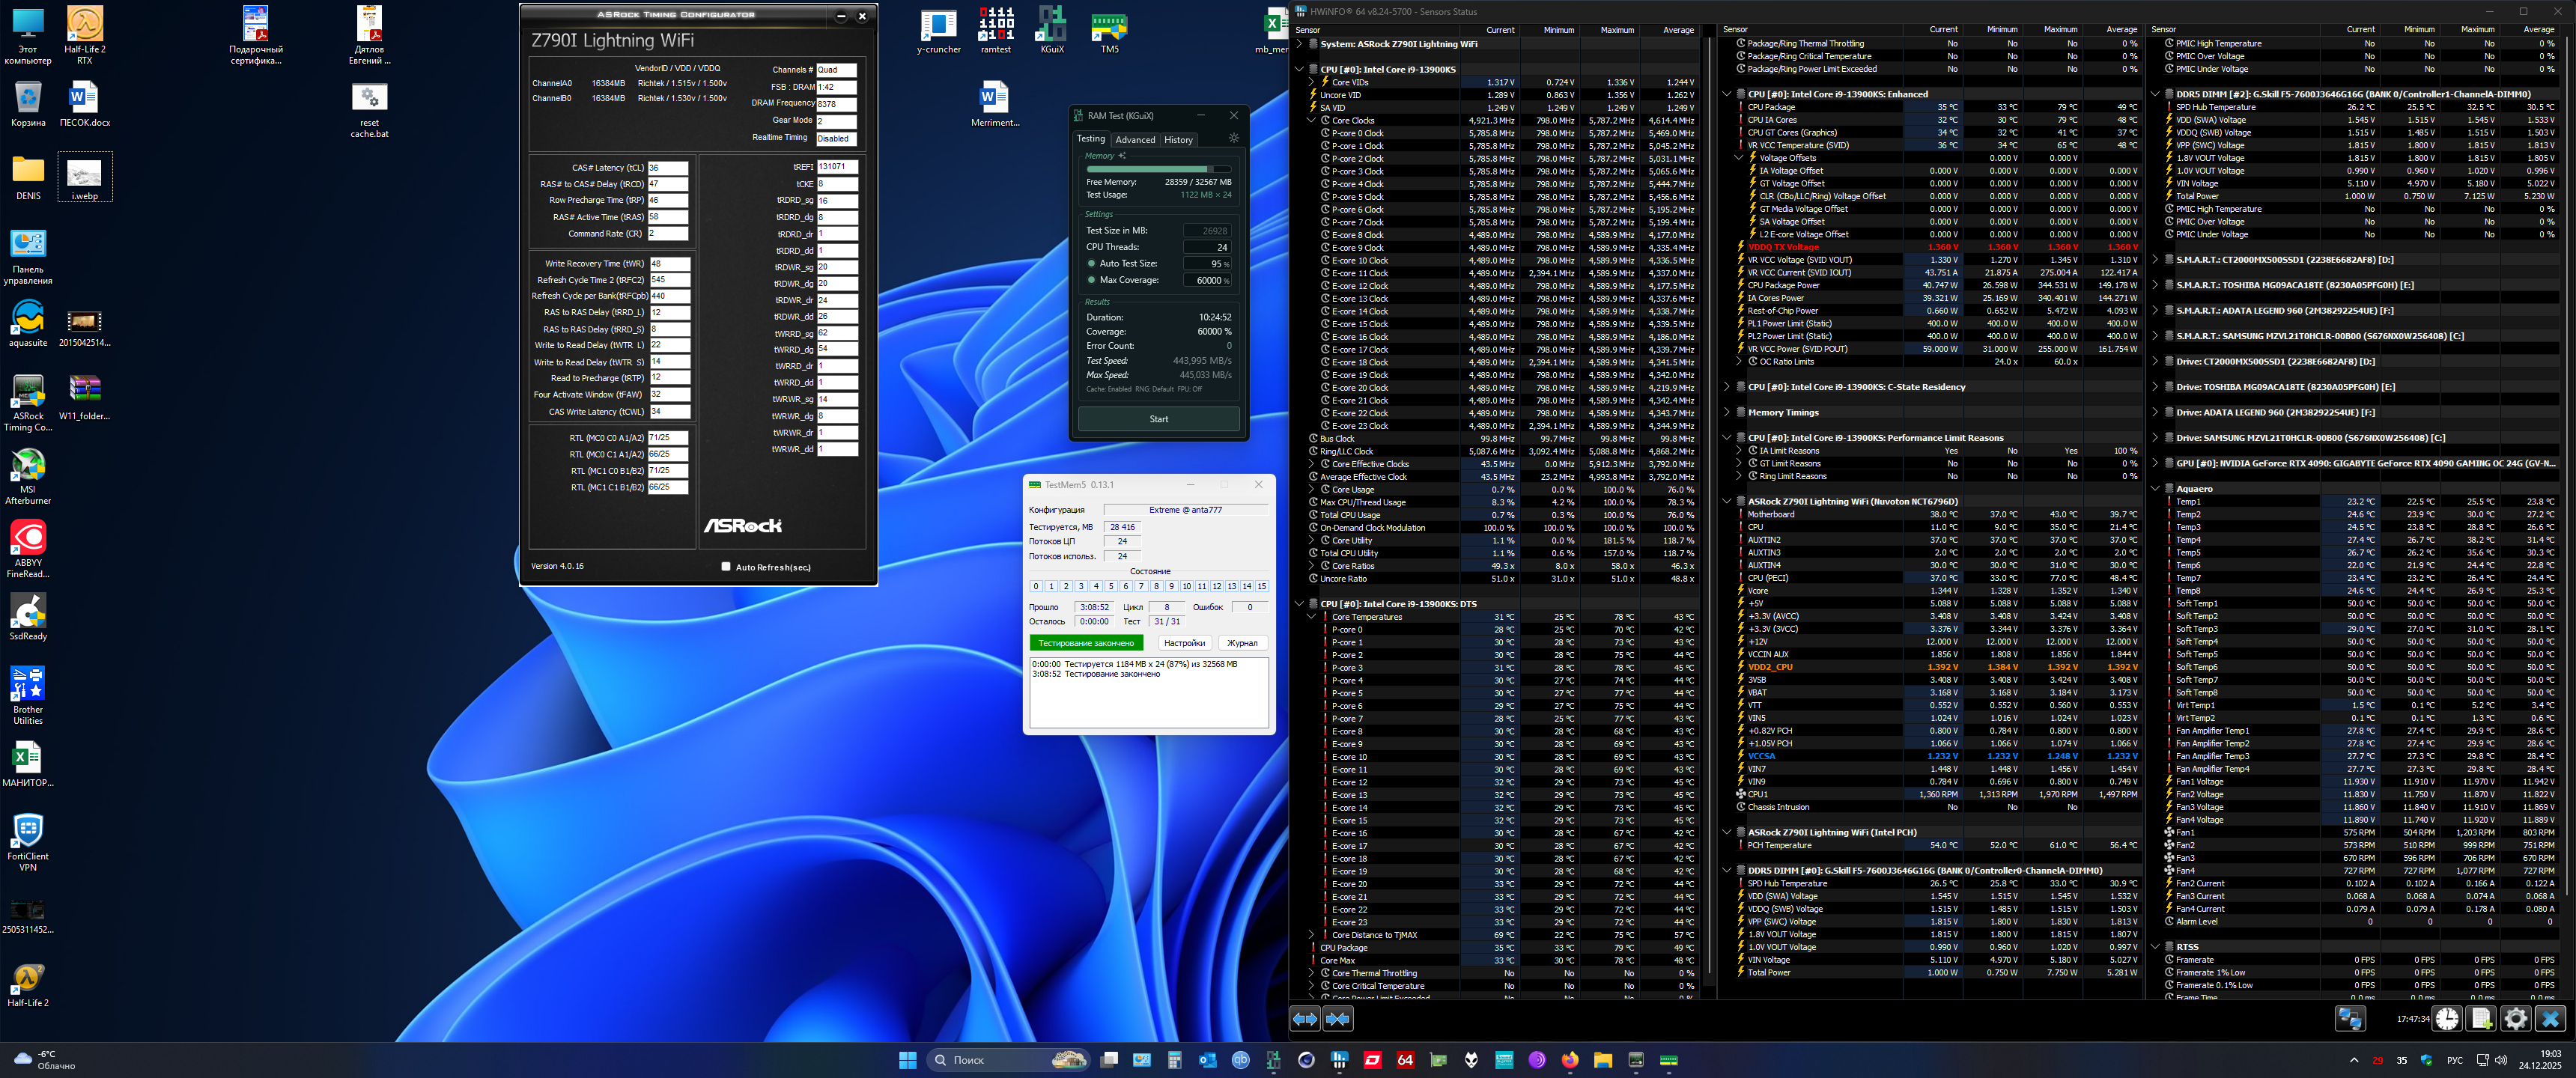Open History tab in RAM Test
The width and height of the screenshot is (2576, 1078).
pos(1178,140)
